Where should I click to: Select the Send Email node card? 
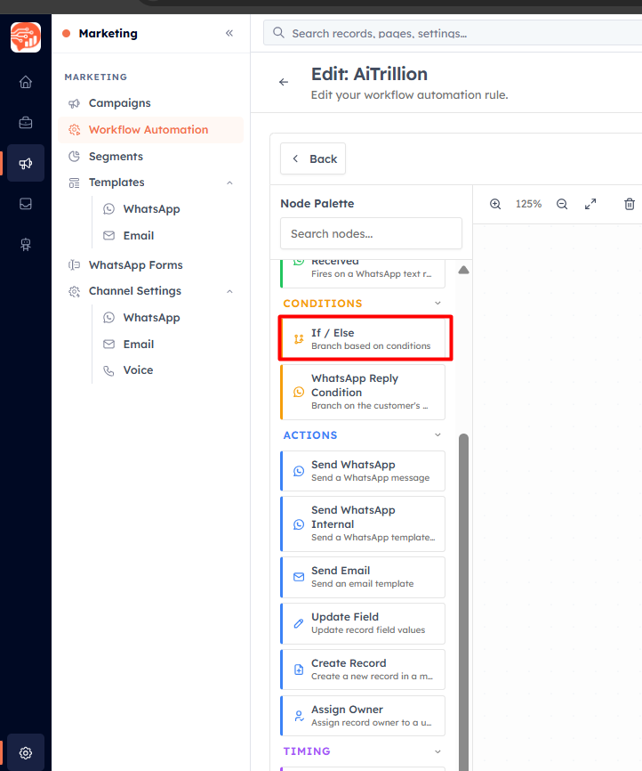point(363,577)
